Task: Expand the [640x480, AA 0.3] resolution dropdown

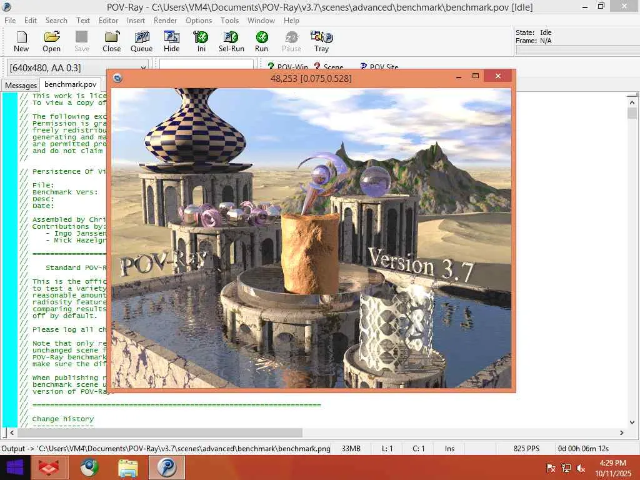Action: (143, 67)
